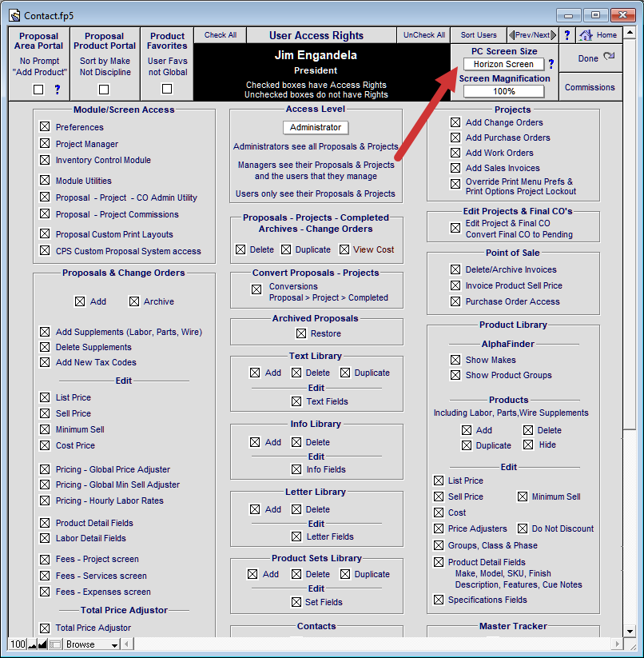The image size is (644, 658).
Task: Click the Contact.fp5 file icon in title bar
Action: point(14,16)
